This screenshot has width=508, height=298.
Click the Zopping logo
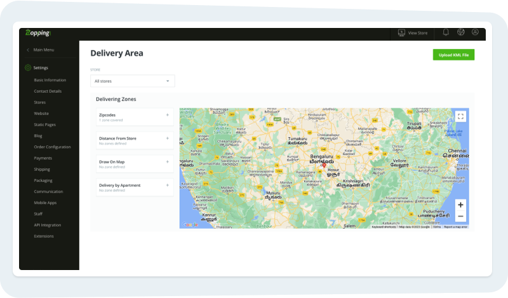[38, 33]
